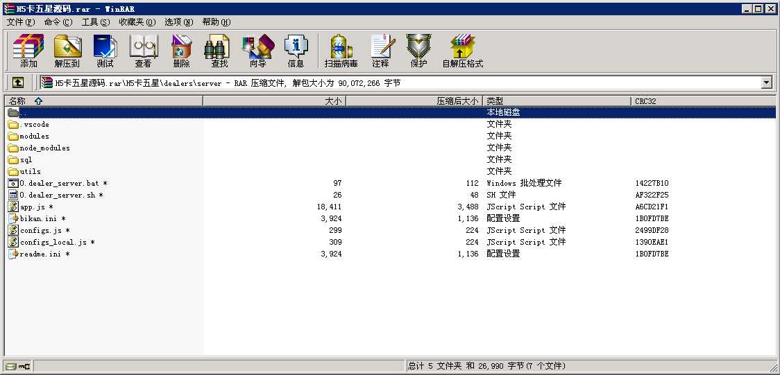Close the WinRAR window
780x375 pixels.
pyautogui.click(x=770, y=8)
